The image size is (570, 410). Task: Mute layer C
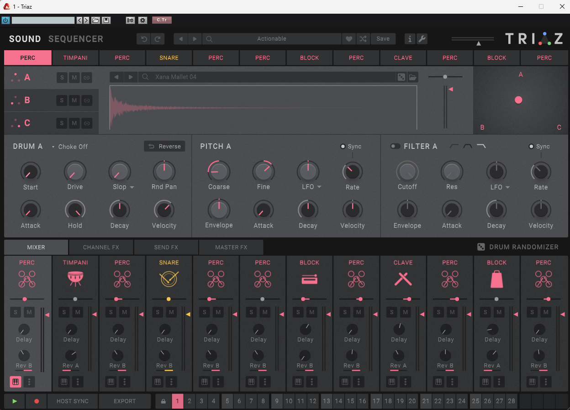coord(74,123)
